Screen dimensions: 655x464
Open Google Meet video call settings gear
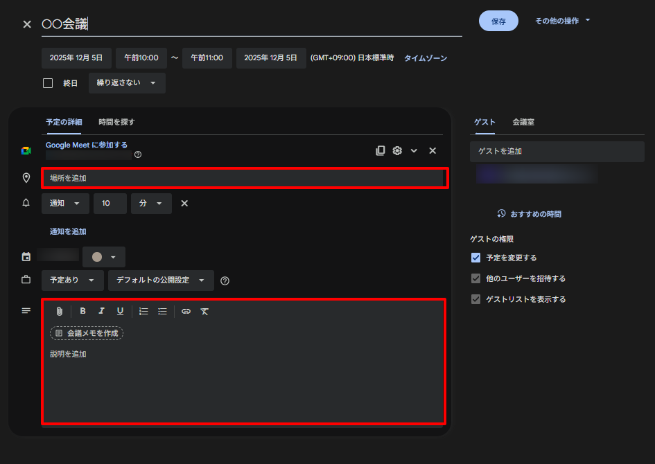[x=396, y=150]
